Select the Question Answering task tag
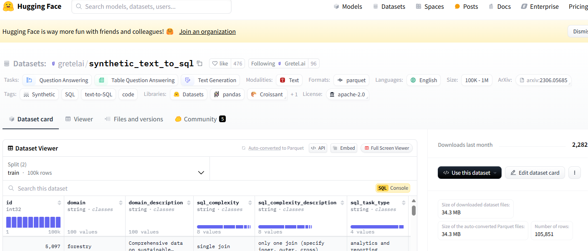 pos(57,80)
